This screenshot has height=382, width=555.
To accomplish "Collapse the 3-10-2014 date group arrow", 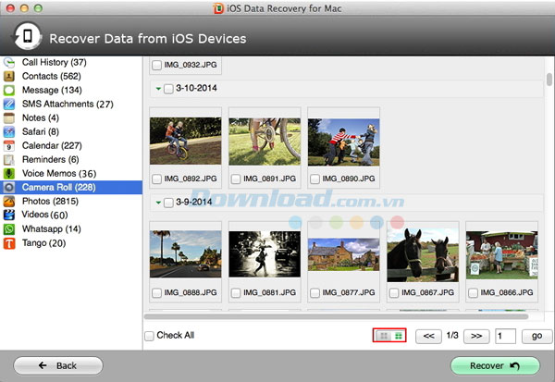I will [157, 89].
